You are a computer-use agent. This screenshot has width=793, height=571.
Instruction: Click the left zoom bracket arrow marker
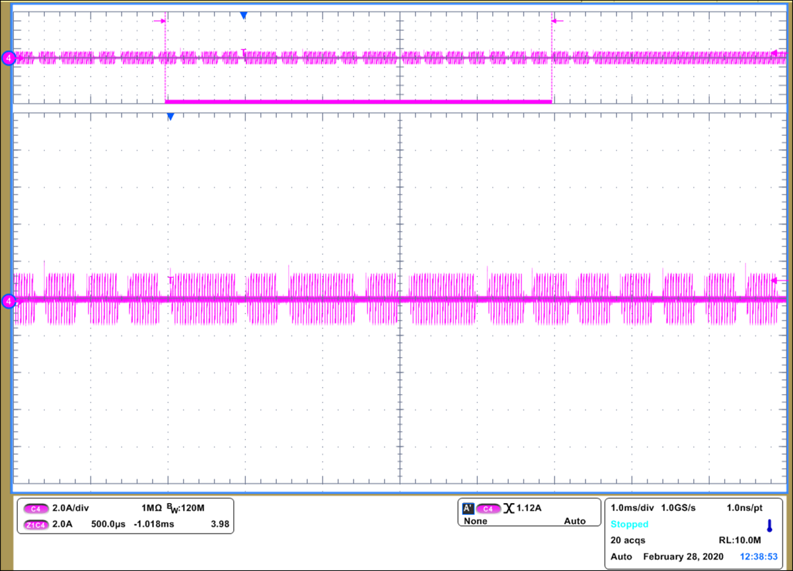159,21
